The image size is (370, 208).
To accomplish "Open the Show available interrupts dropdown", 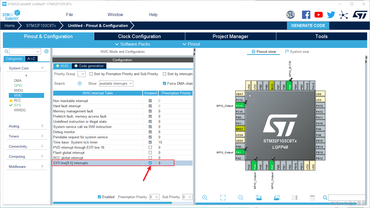I will point(116,83).
